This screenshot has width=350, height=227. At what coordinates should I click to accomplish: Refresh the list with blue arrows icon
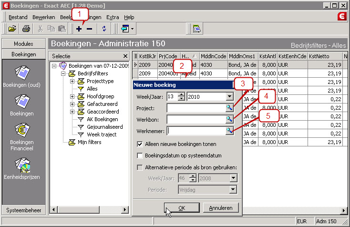click(x=104, y=29)
